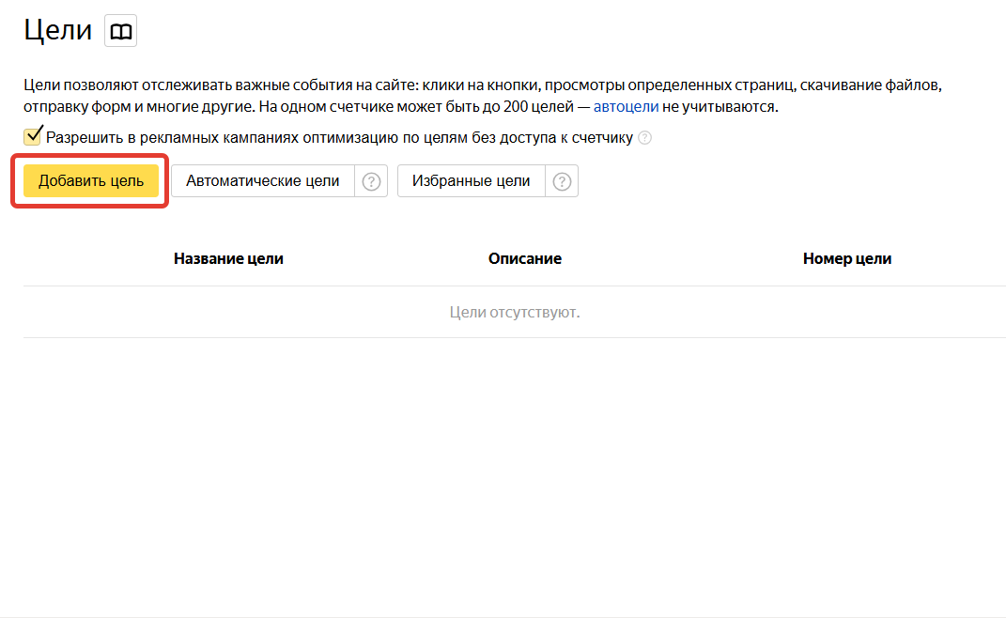
Task: Open the book documentation icon beside Цели
Action: pos(120,31)
